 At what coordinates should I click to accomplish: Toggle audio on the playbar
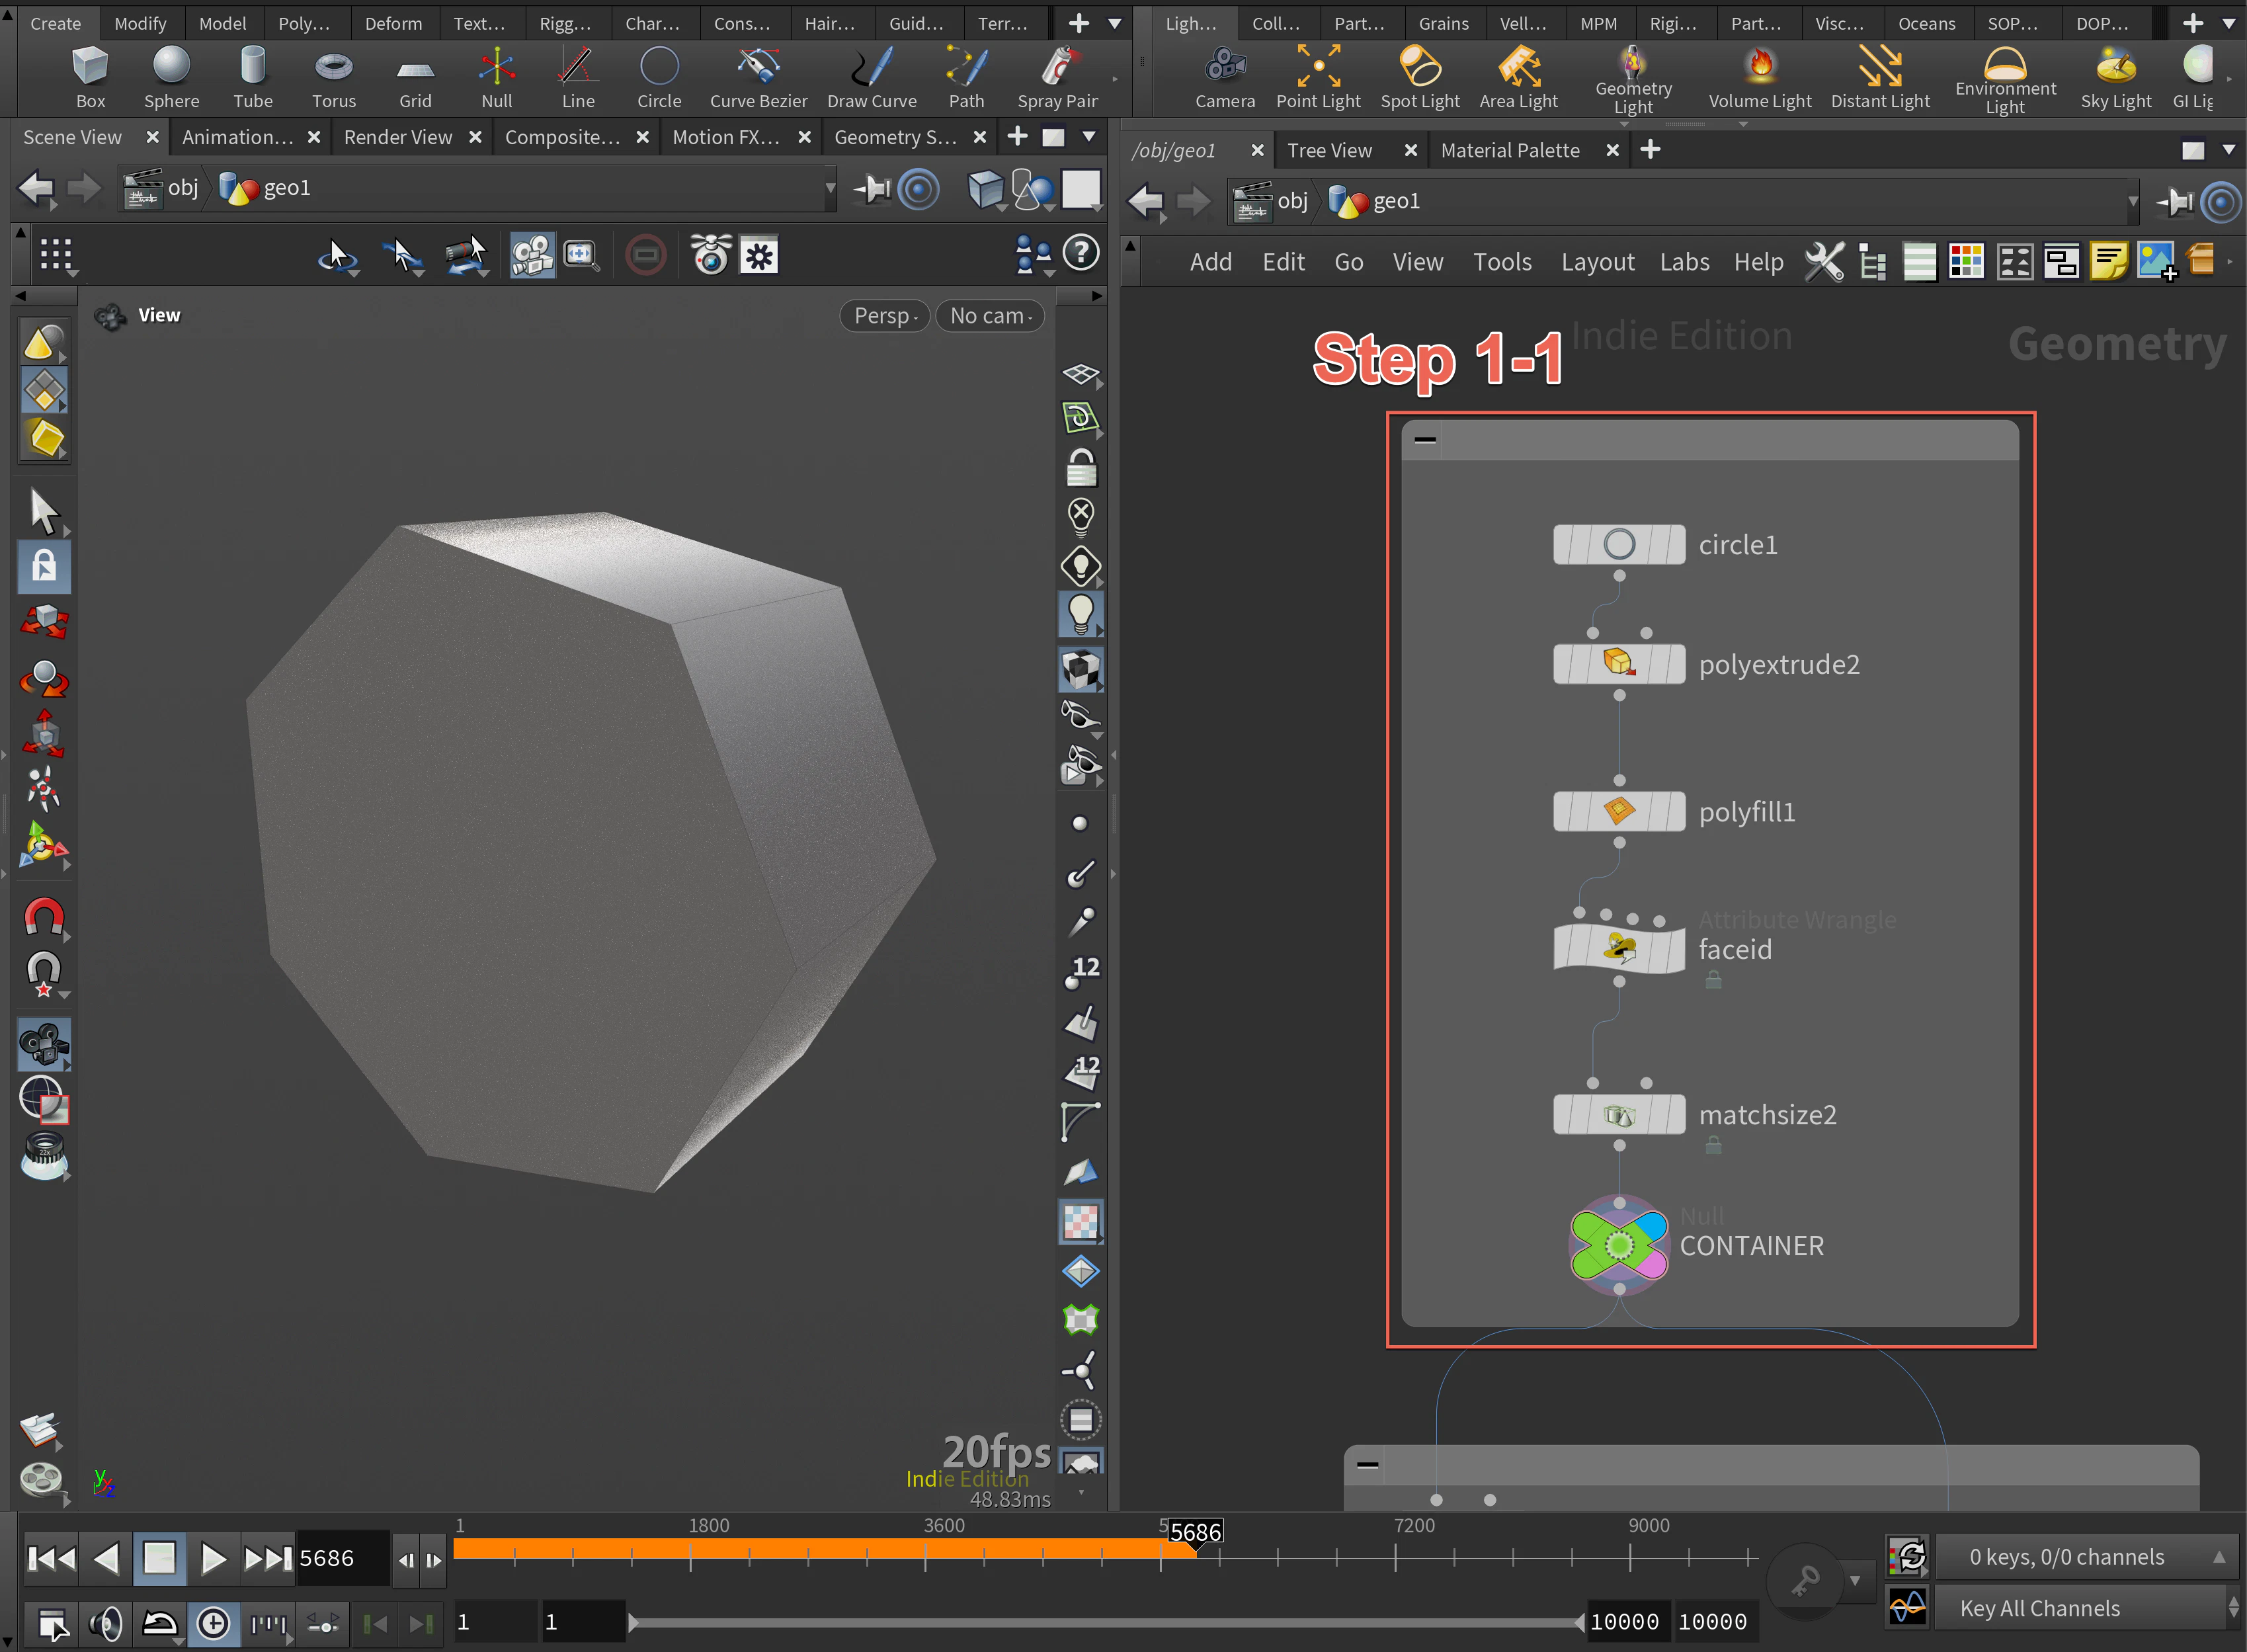click(106, 1622)
